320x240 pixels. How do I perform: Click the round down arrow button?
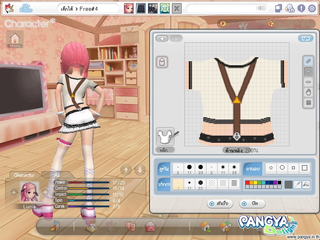[x=140, y=170]
